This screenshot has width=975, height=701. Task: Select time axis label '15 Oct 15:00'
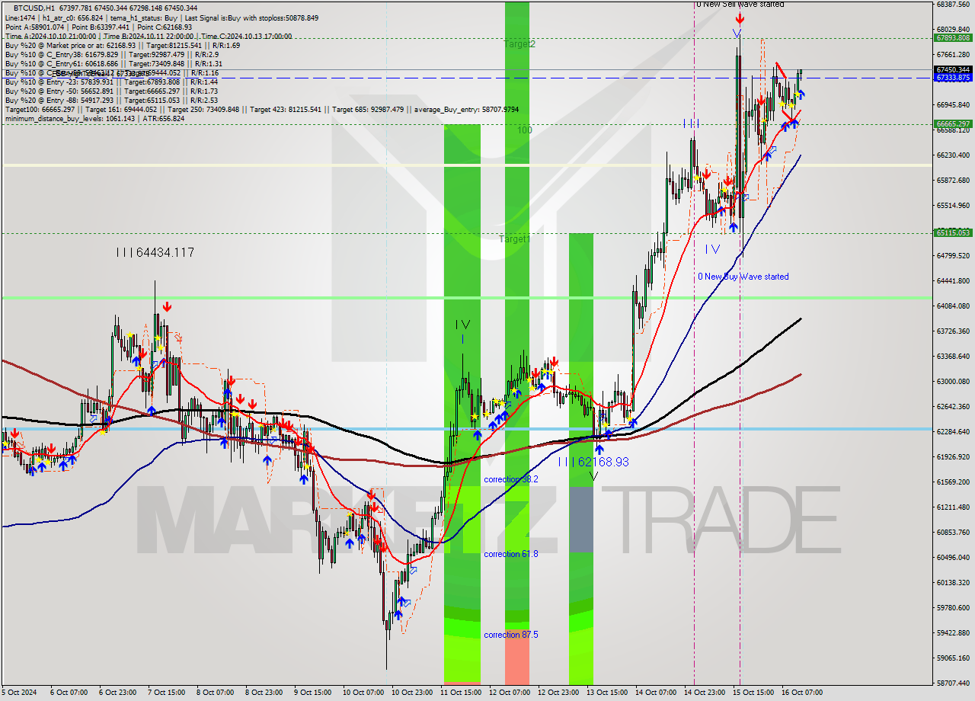[x=753, y=693]
